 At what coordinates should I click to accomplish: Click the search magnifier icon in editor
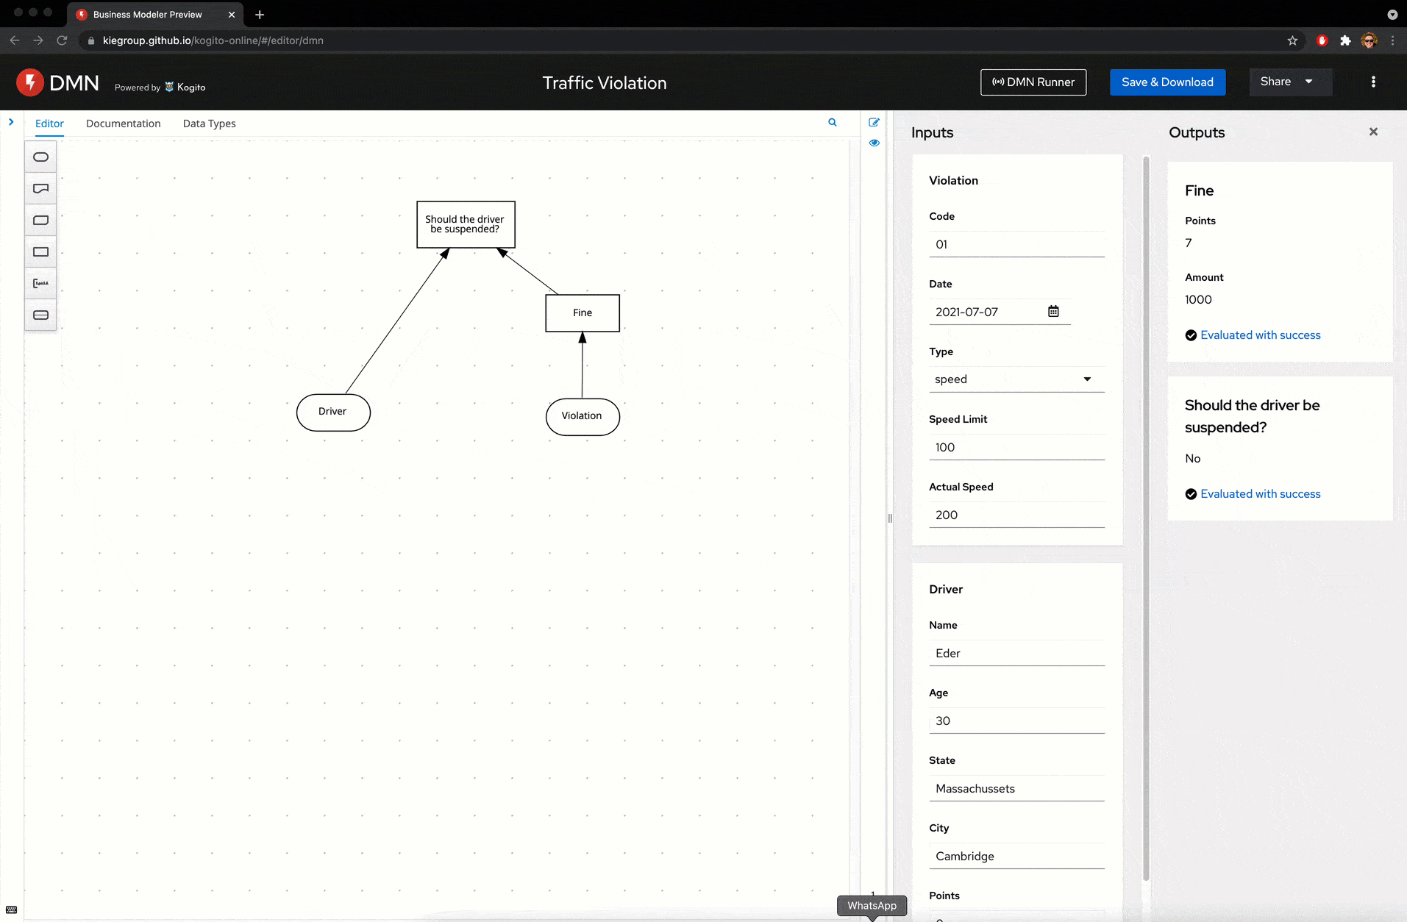pyautogui.click(x=833, y=123)
